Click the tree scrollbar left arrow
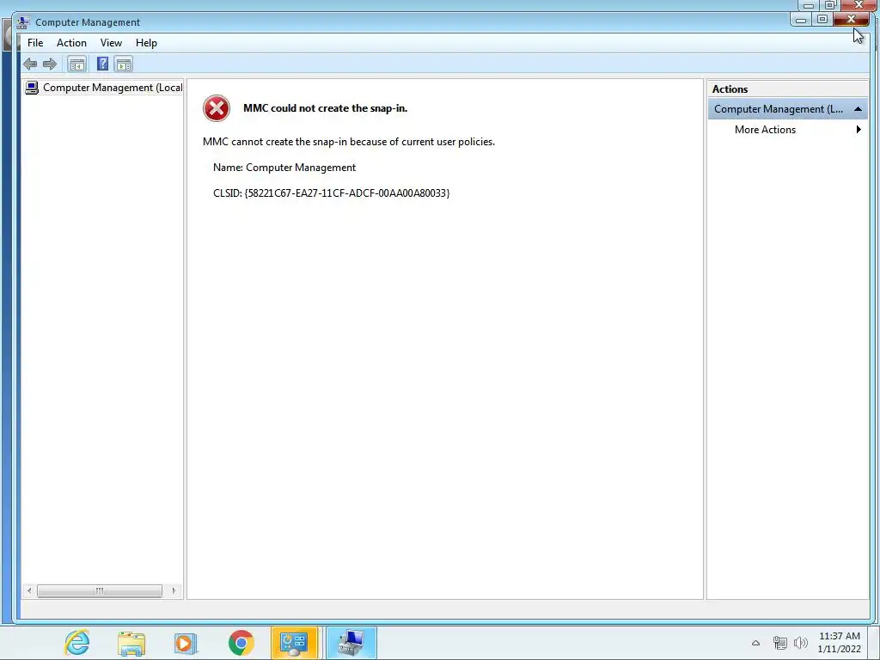880x660 pixels. 29,590
